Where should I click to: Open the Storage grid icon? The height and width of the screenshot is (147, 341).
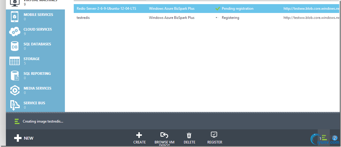tap(15, 61)
